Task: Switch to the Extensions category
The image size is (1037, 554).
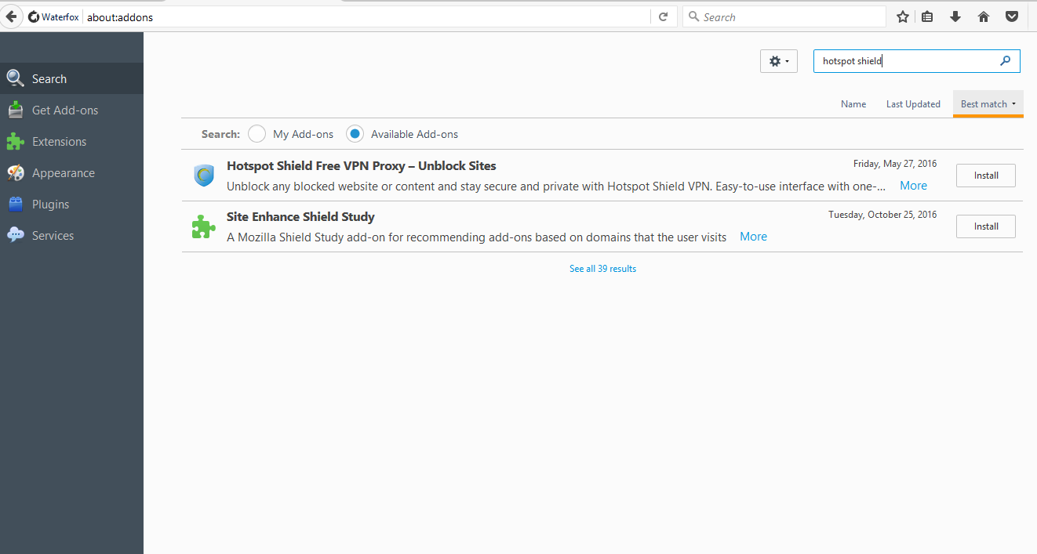Action: point(71,142)
